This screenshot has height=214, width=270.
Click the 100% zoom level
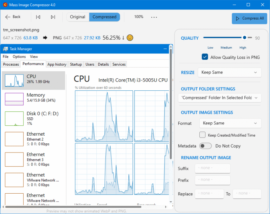(x=139, y=17)
